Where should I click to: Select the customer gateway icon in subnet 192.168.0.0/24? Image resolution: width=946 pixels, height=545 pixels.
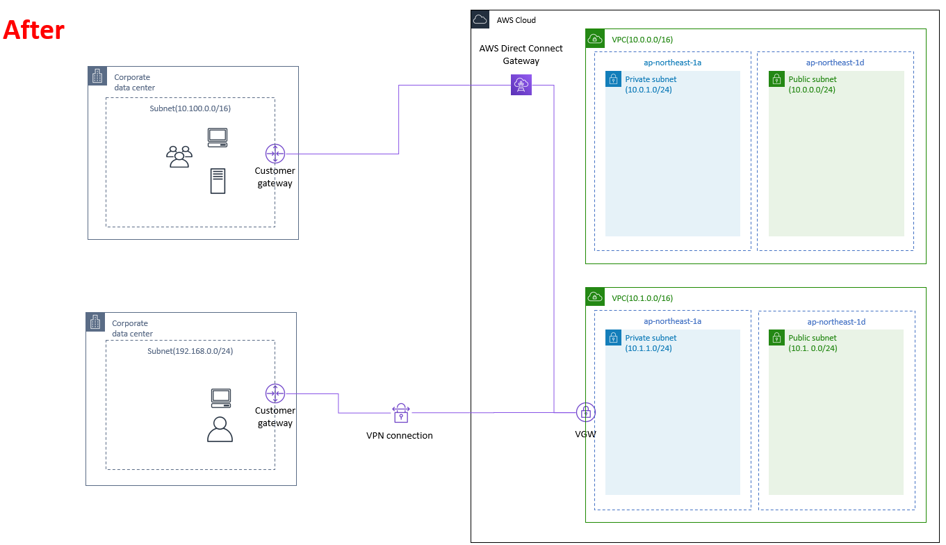[x=275, y=393]
